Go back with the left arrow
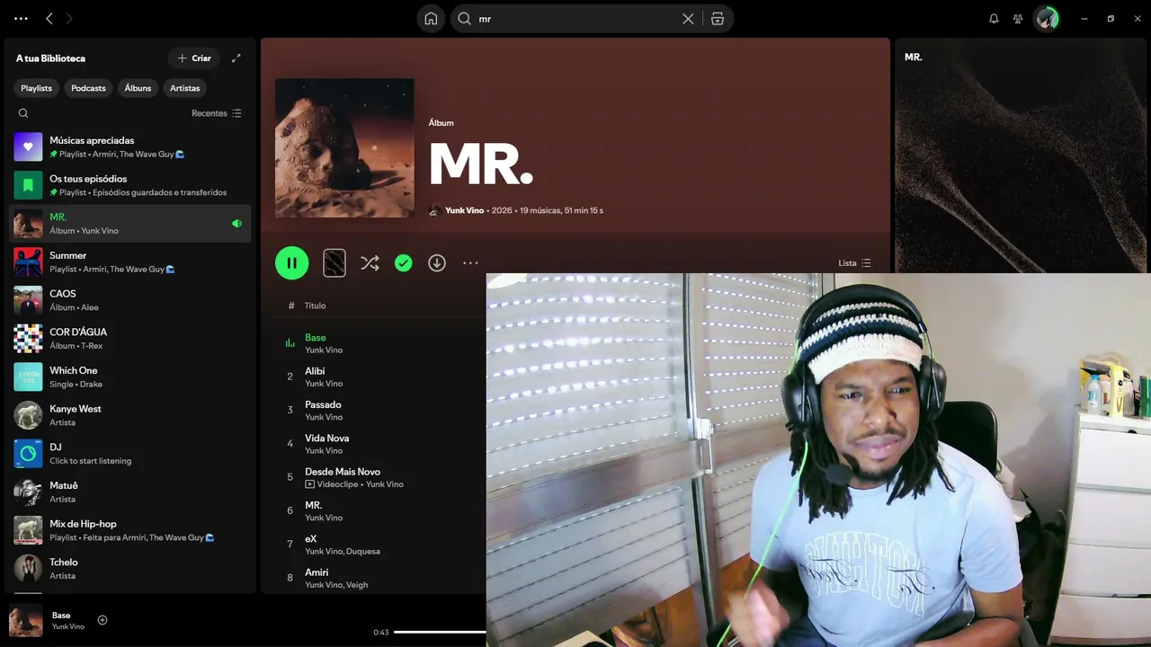Viewport: 1151px width, 647px height. 49,18
